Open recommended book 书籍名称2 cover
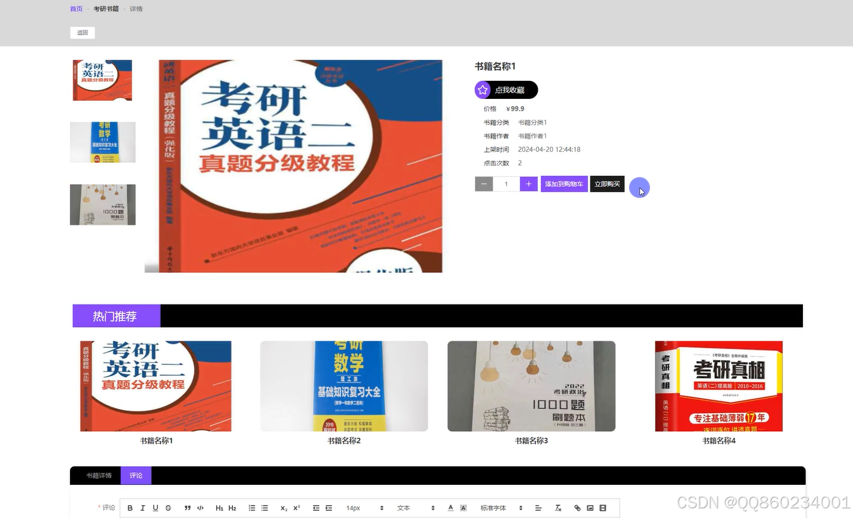Image resolution: width=853 pixels, height=518 pixels. tap(344, 386)
